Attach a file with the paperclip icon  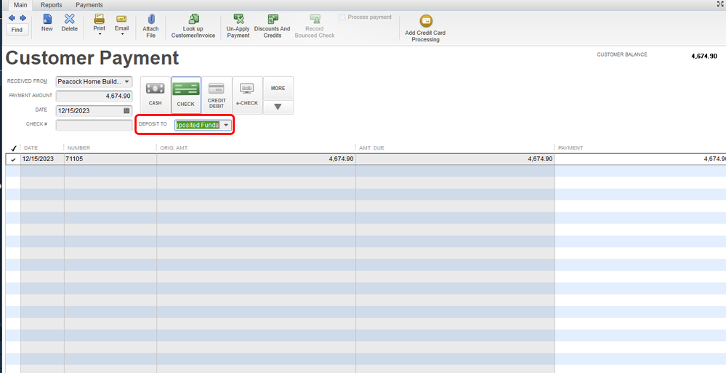[151, 25]
